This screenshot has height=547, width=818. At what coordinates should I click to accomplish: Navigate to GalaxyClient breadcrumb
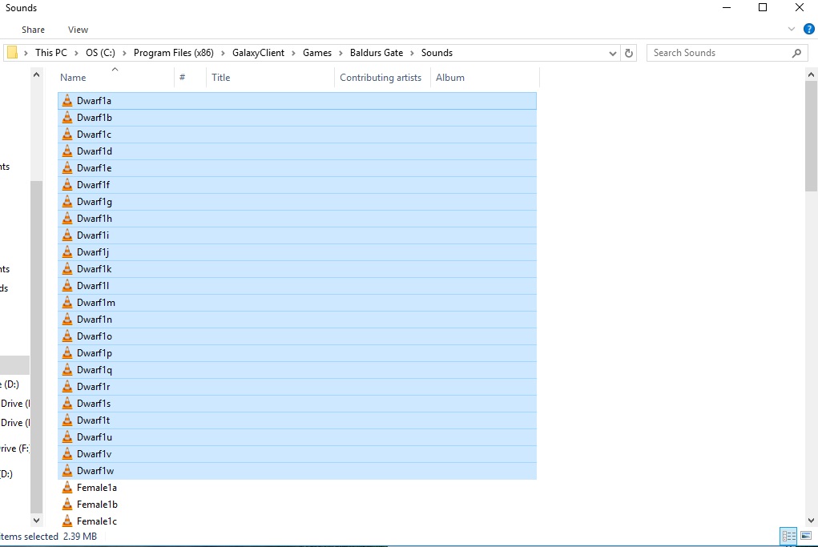(x=258, y=53)
